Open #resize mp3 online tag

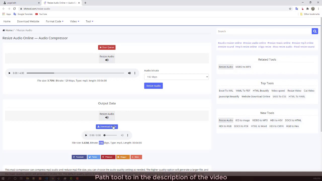(x=303, y=43)
